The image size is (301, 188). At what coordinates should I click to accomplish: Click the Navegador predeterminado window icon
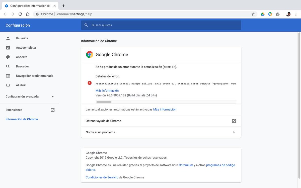click(x=8, y=76)
